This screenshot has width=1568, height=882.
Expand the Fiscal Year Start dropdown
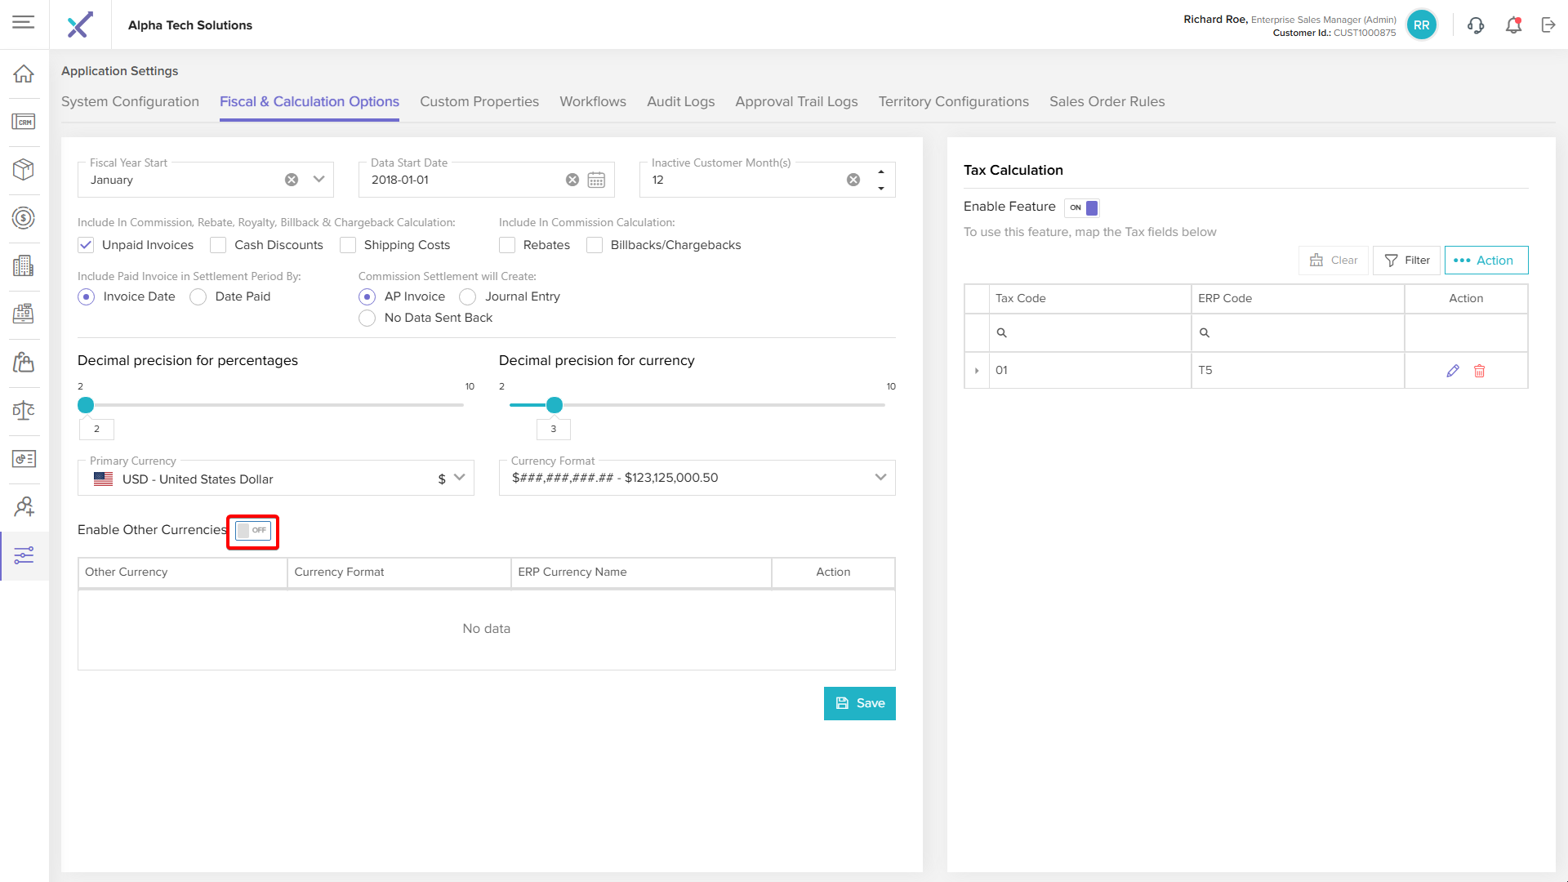click(x=319, y=180)
